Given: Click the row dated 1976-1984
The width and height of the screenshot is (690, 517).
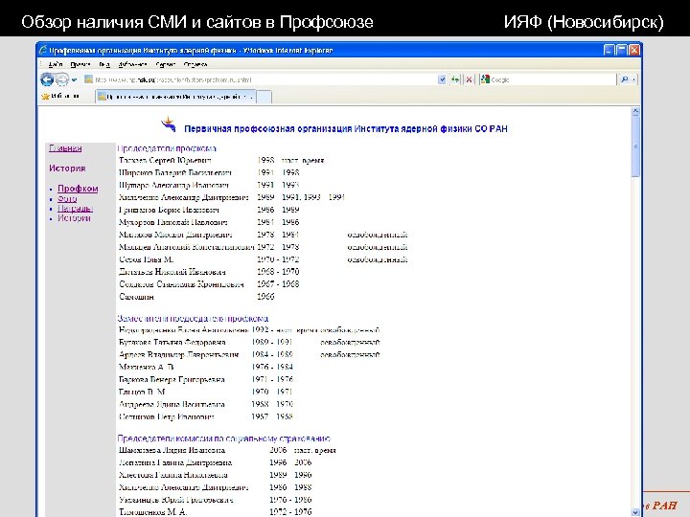Looking at the screenshot, I should coord(206,367).
